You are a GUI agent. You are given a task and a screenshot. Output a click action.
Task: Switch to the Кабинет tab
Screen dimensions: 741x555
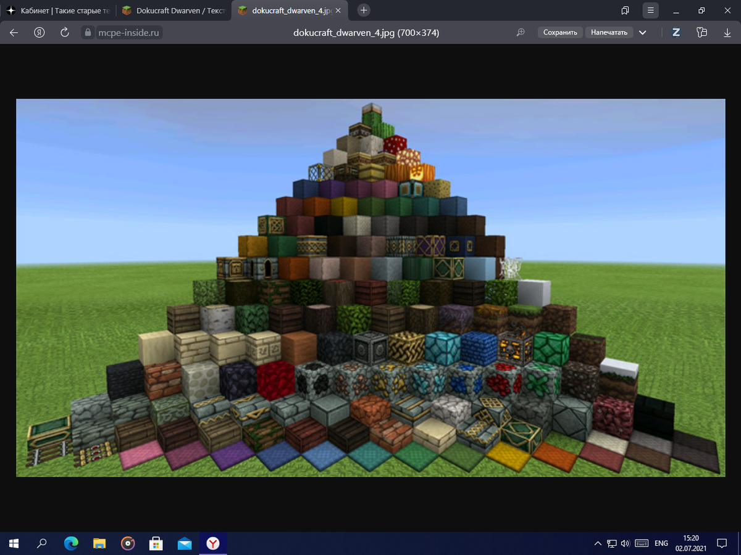59,10
